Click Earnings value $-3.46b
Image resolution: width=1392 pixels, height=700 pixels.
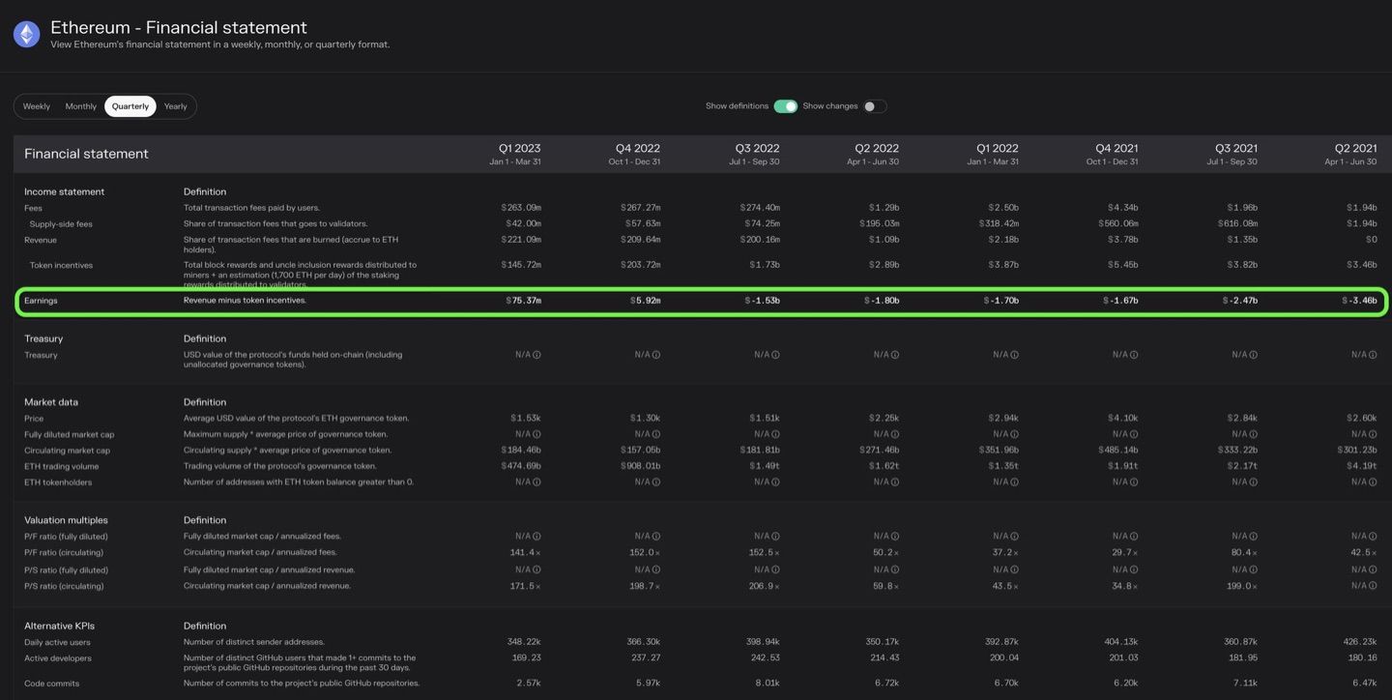coord(1360,301)
